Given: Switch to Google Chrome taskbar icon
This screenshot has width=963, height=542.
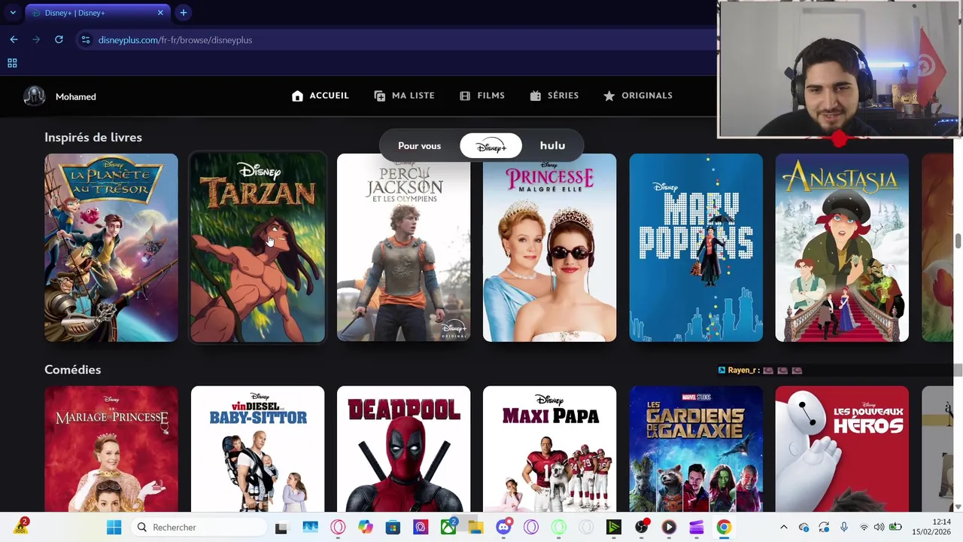Looking at the screenshot, I should [724, 528].
